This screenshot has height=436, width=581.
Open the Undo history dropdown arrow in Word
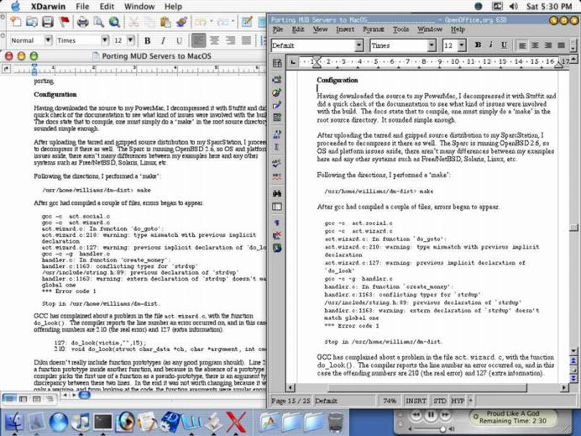click(211, 22)
